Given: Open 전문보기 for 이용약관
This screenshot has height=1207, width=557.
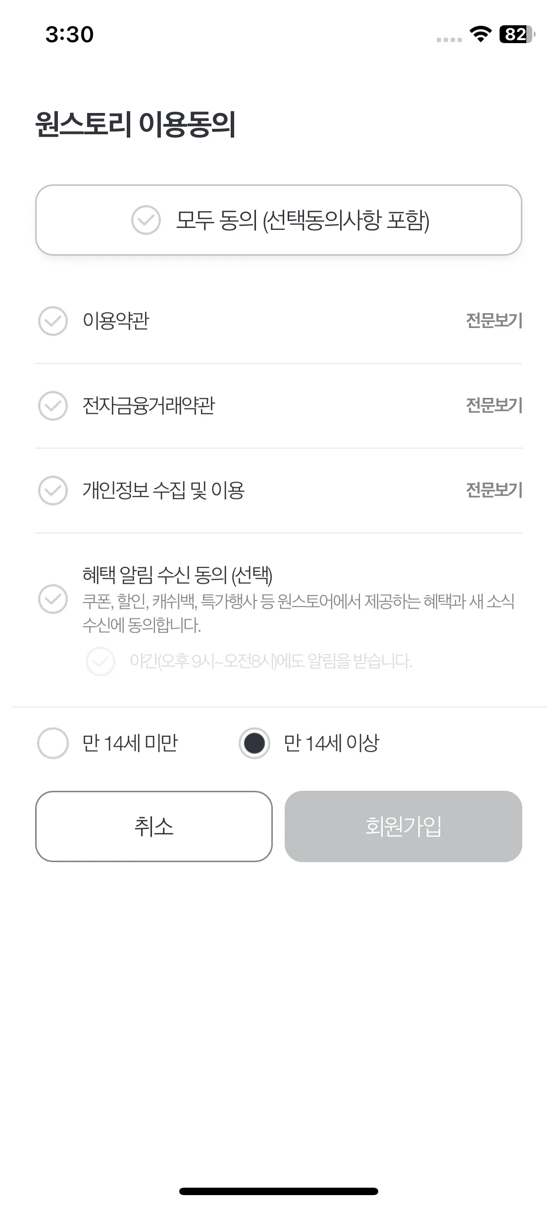Looking at the screenshot, I should (494, 321).
